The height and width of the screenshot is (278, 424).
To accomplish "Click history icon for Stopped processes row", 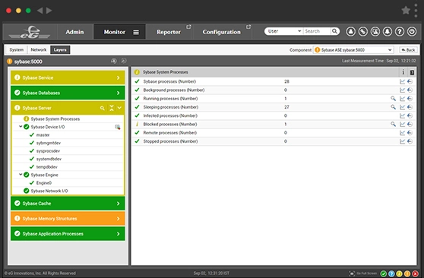I will point(410,141).
